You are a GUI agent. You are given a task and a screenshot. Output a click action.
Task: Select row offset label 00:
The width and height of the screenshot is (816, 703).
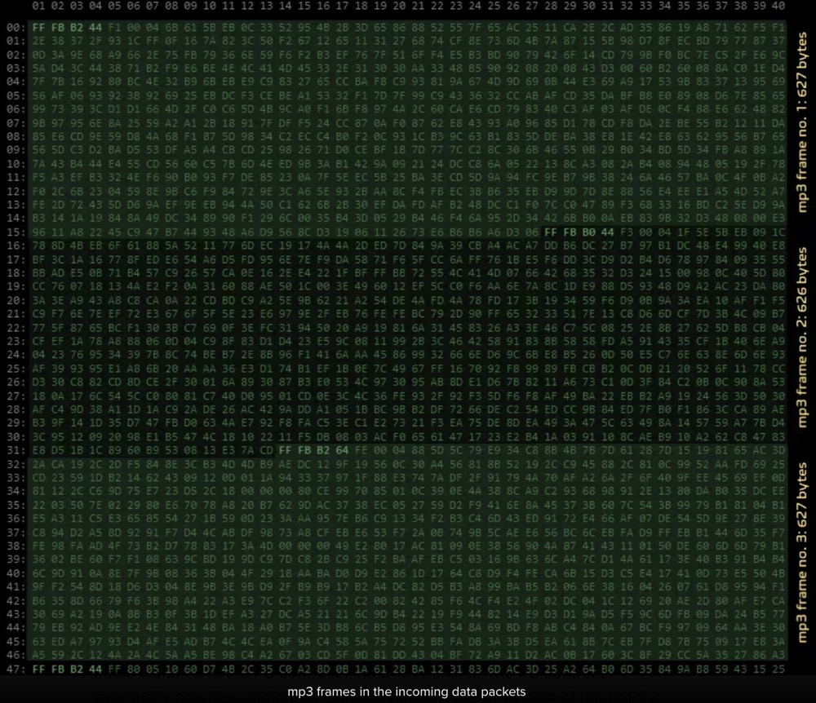[x=14, y=27]
